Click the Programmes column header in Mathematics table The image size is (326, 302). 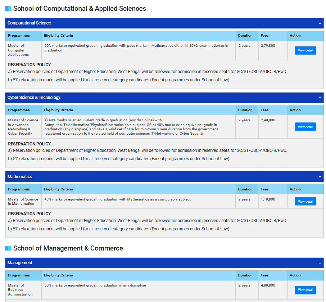(x=19, y=189)
